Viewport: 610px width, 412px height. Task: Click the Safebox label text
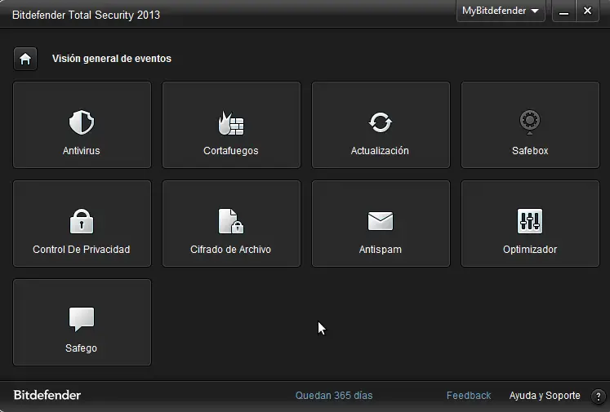click(x=530, y=151)
